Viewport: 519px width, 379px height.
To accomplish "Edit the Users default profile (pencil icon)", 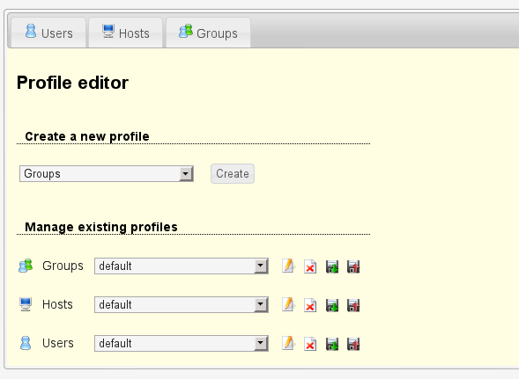I will (x=288, y=343).
